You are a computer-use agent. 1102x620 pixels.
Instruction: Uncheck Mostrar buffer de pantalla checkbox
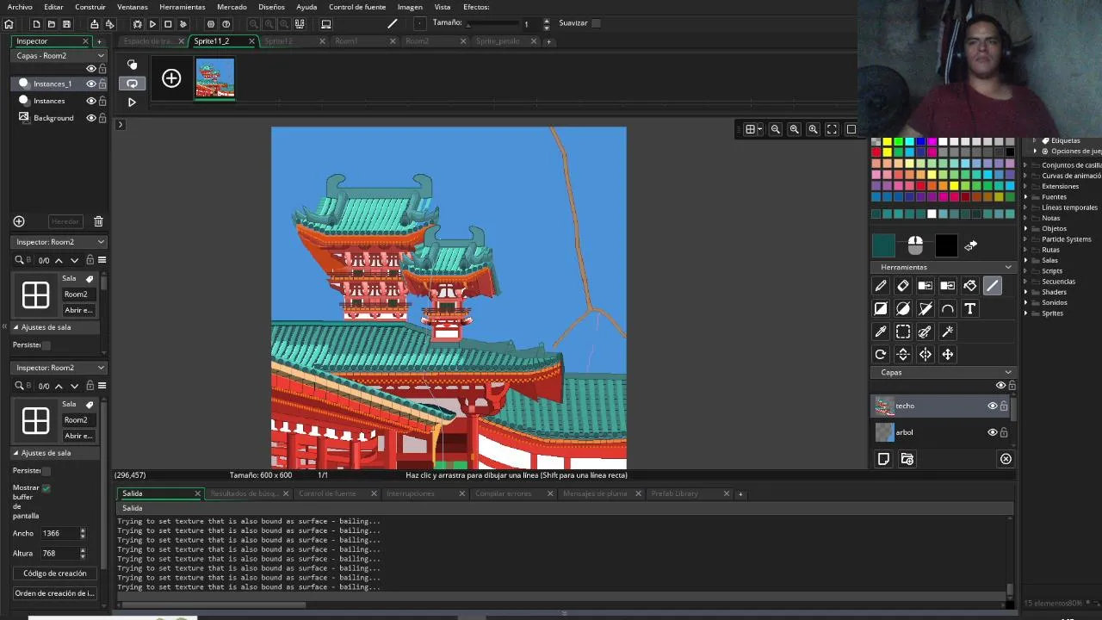click(x=46, y=488)
